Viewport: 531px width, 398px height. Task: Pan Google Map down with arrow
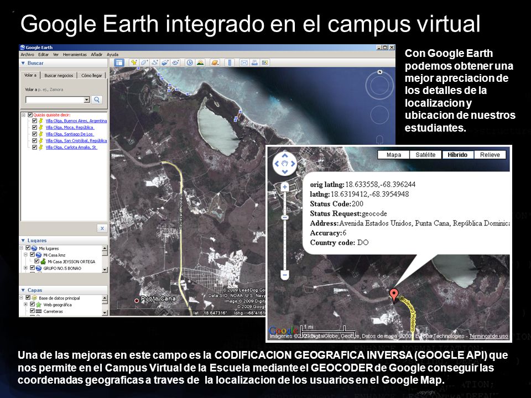[x=284, y=171]
